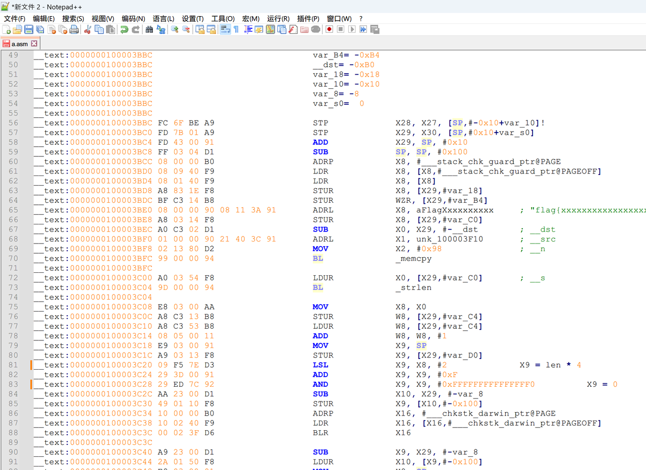This screenshot has width=646, height=470.
Task: Click the Open file folder icon
Action: (x=18, y=30)
